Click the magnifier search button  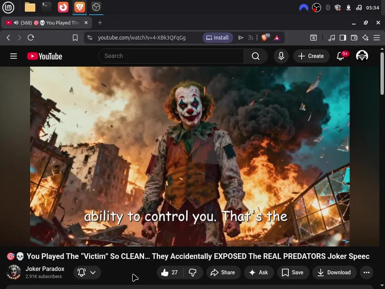pos(255,56)
